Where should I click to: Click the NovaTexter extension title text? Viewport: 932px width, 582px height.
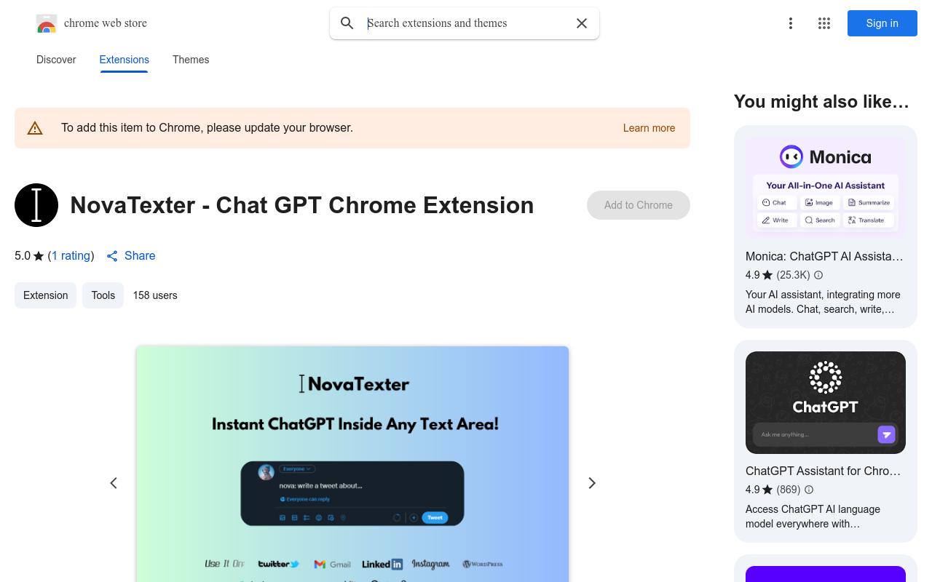pos(302,205)
